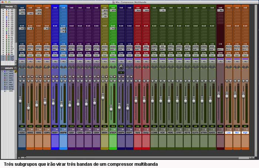Image resolution: width=259 pixels, height=168 pixels.
Task: Solo the Low band track
Action: point(227,81)
